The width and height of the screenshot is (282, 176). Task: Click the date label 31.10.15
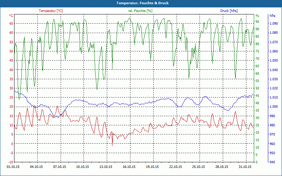click(x=245, y=167)
